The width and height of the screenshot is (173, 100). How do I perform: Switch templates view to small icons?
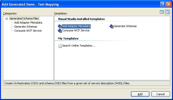167,12
